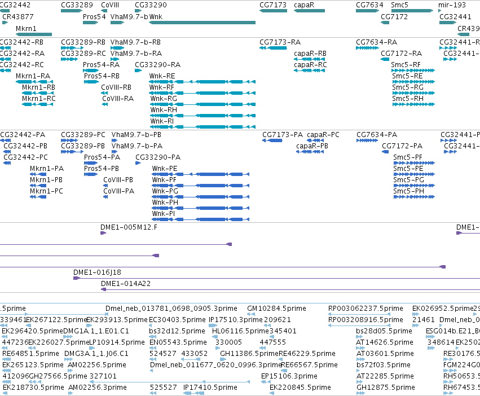Screen dimensions: 480x396
Task: Select the Smc5-RH transcript glyph
Action: (x=413, y=104)
